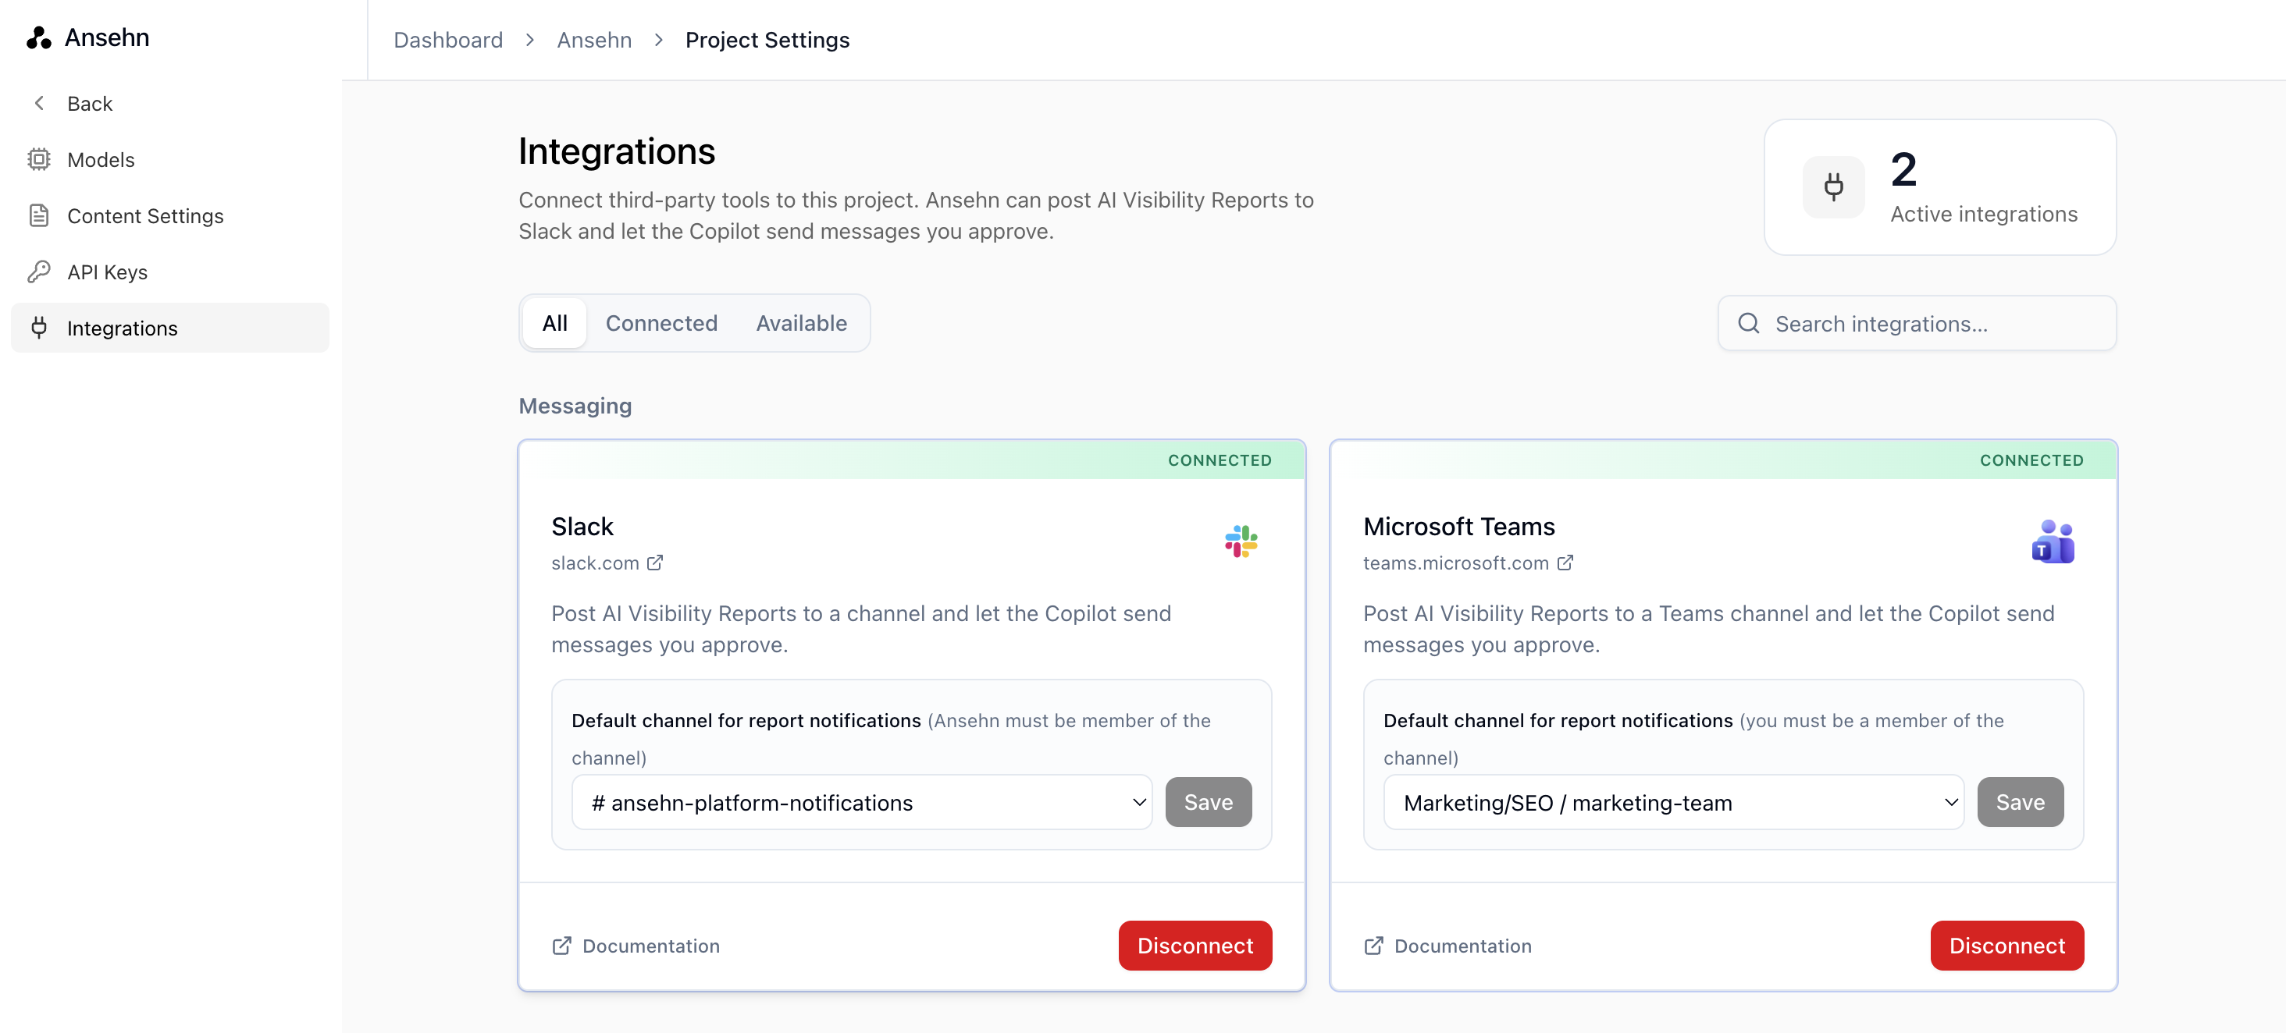Click the CONNECTED badge on Slack card
Screen dimensions: 2286x1033
[x=1220, y=460]
